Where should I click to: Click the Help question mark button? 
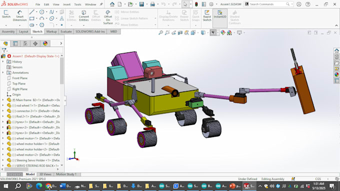(307, 4)
